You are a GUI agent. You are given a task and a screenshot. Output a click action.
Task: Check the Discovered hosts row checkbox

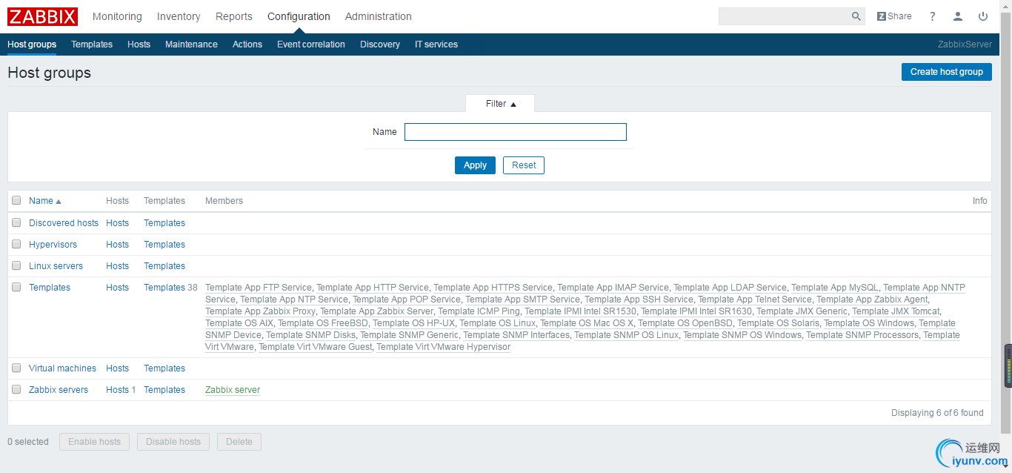click(x=16, y=222)
